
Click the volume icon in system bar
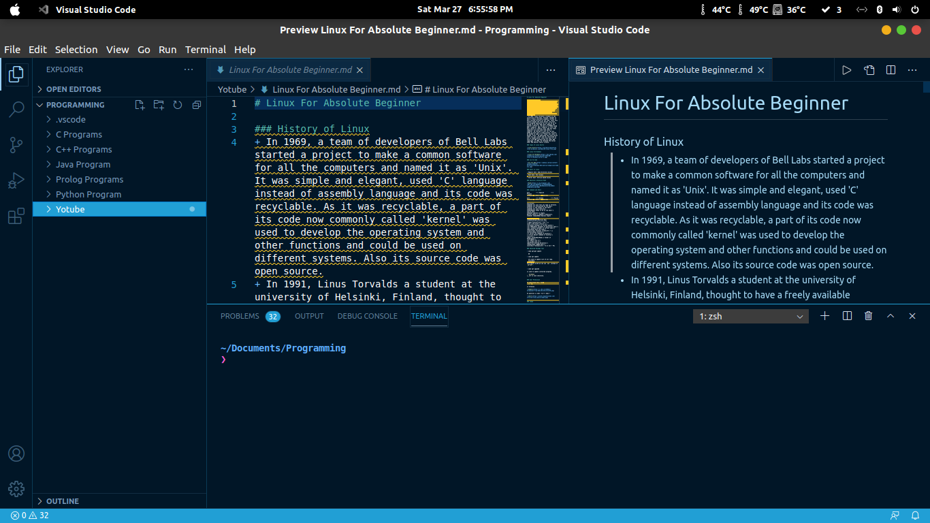pos(897,10)
